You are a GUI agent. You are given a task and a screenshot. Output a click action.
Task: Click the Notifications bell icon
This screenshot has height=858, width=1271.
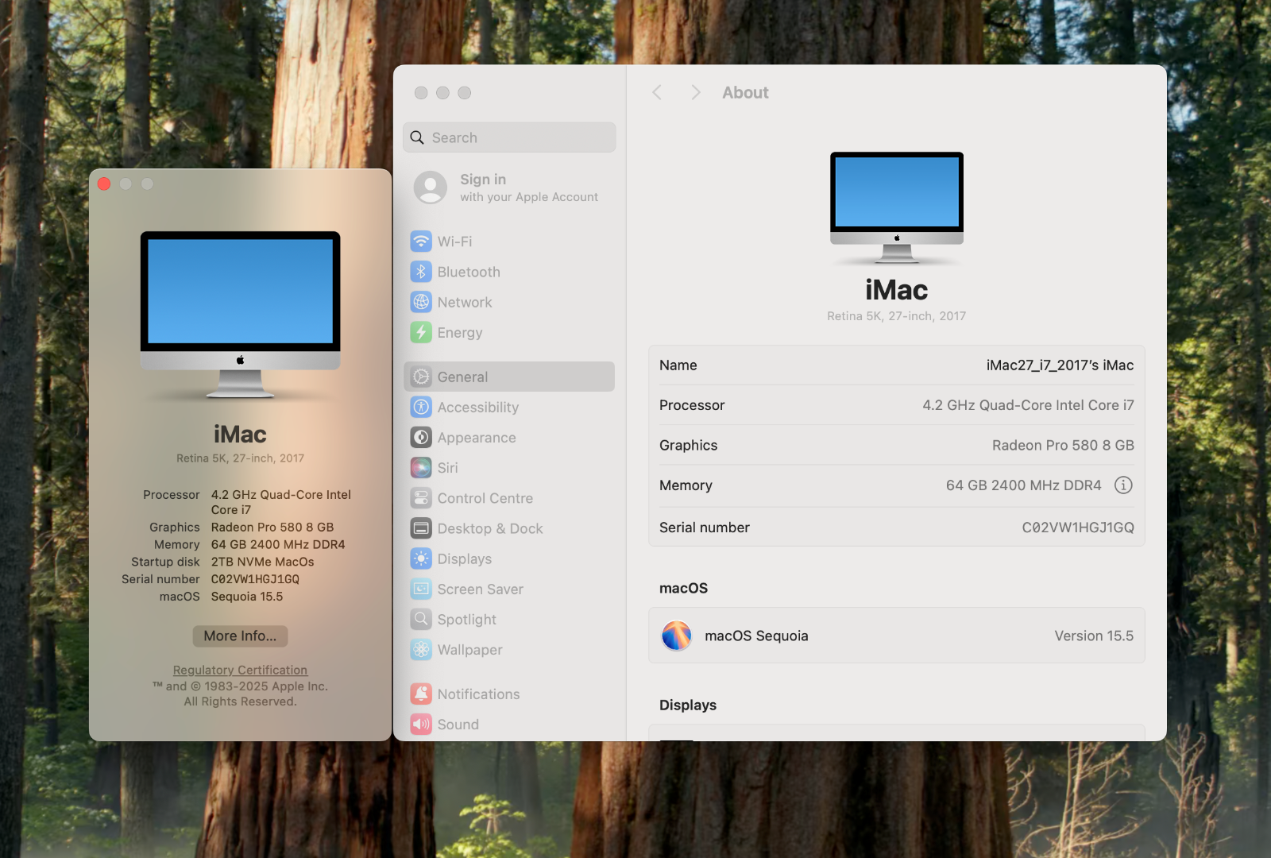coord(421,694)
